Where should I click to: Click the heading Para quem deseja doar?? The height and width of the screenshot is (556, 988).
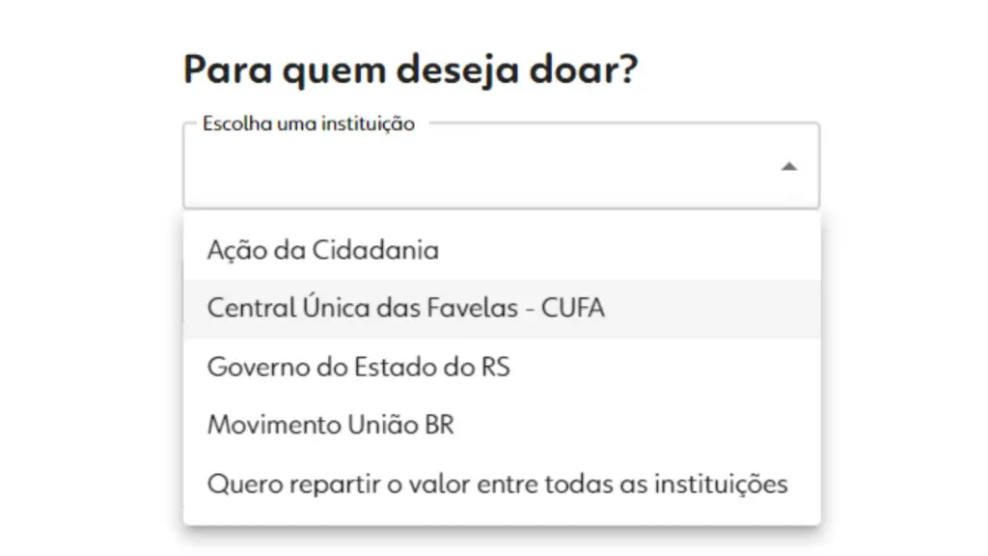pos(410,68)
